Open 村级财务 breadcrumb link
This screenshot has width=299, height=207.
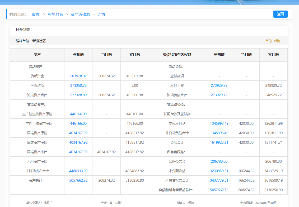(55, 14)
